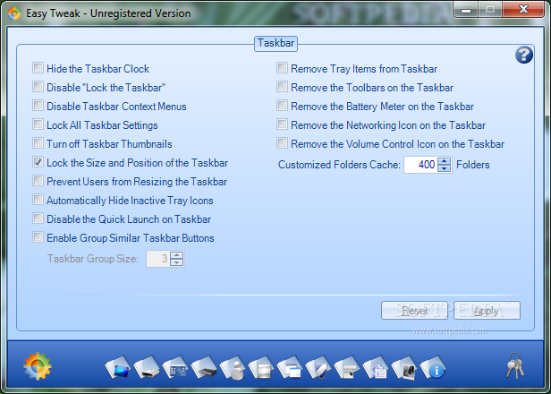The width and height of the screenshot is (551, 394).
Task: Open the network device folder icon
Action: coord(204,367)
